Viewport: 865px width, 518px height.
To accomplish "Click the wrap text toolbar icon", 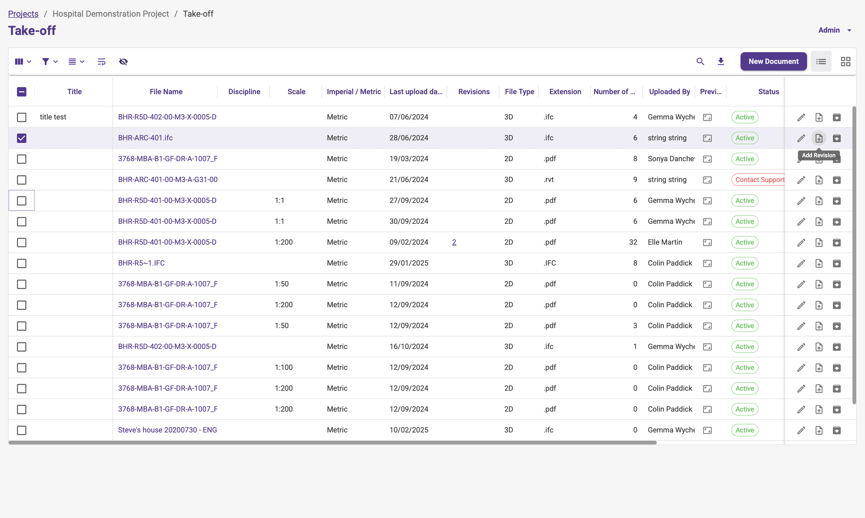I will click(101, 62).
